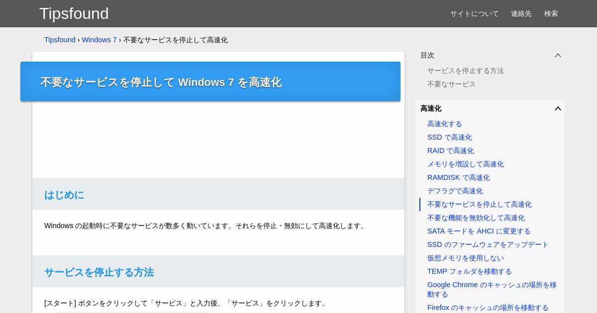
Task: Click the page title 不要なサービスを停止して Windows 7 を高速化
Action: click(161, 82)
